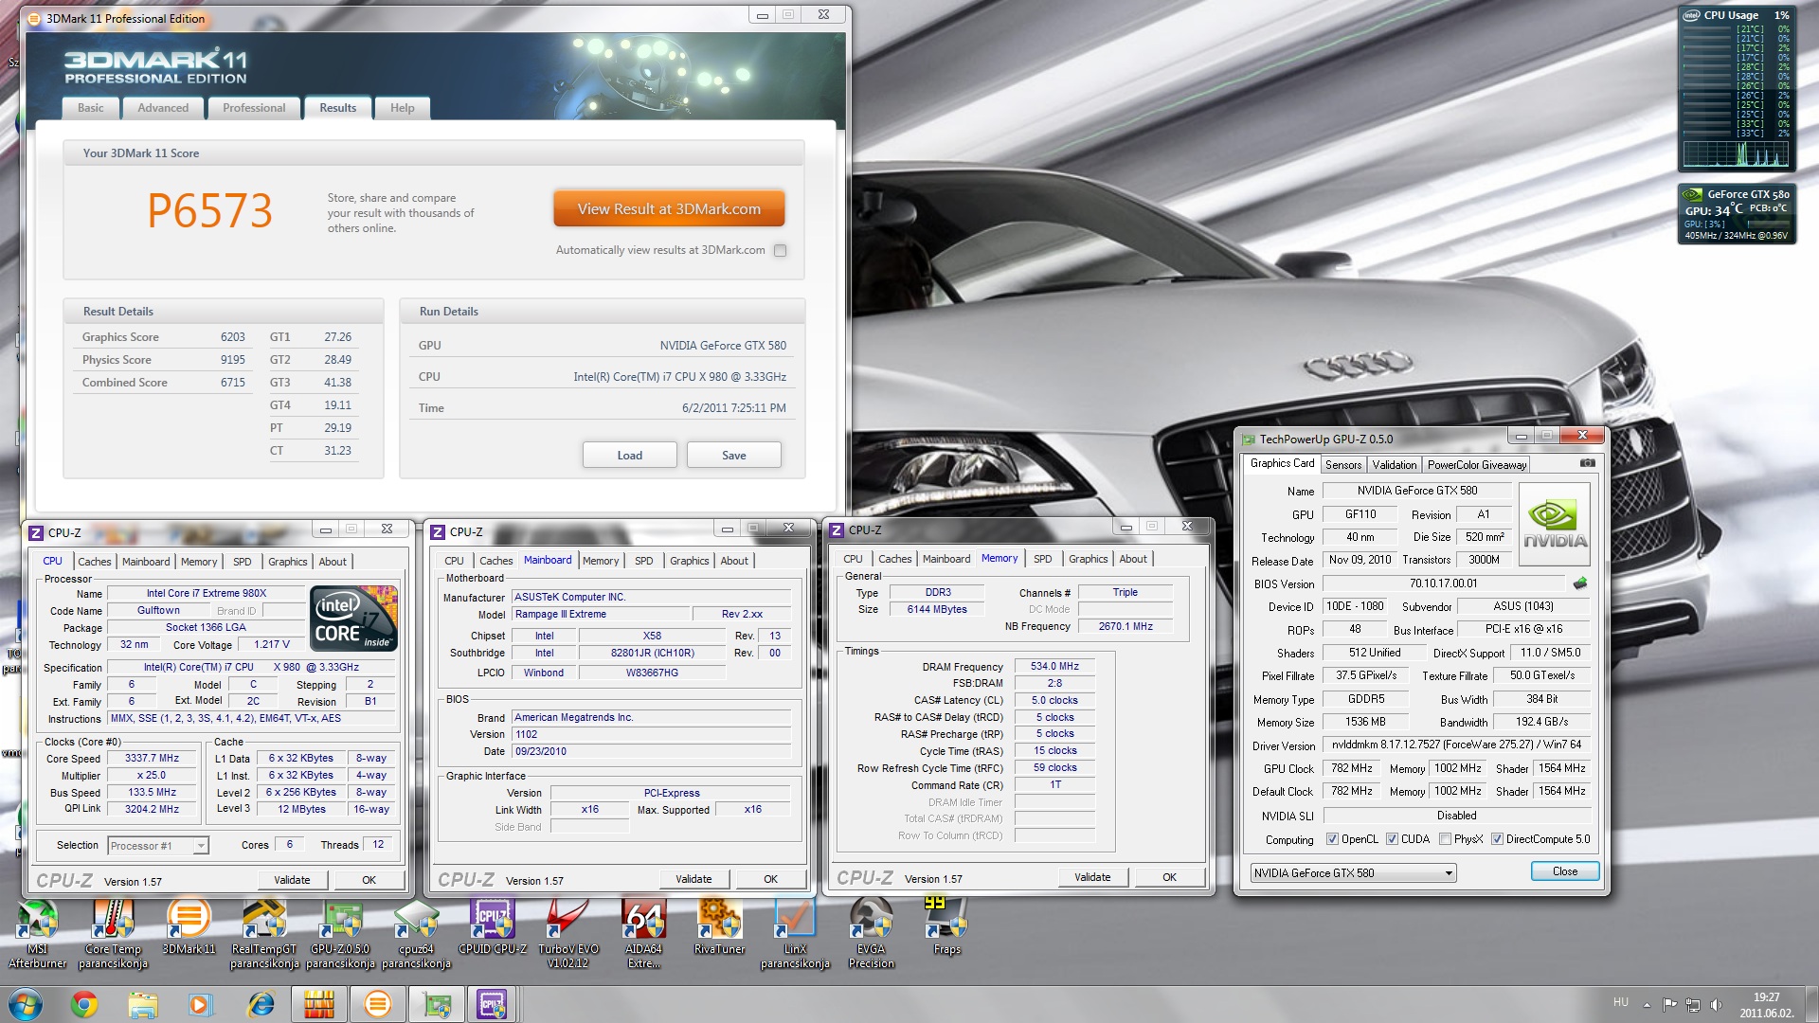Toggle the OpenCL checkbox in GPU-Z
1819x1023 pixels.
tap(1332, 839)
